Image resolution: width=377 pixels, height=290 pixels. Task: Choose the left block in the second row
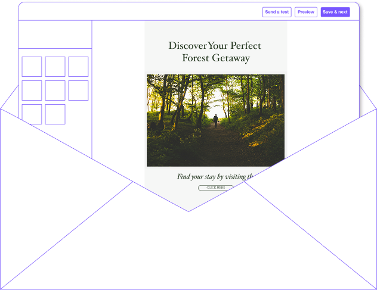tap(32, 91)
